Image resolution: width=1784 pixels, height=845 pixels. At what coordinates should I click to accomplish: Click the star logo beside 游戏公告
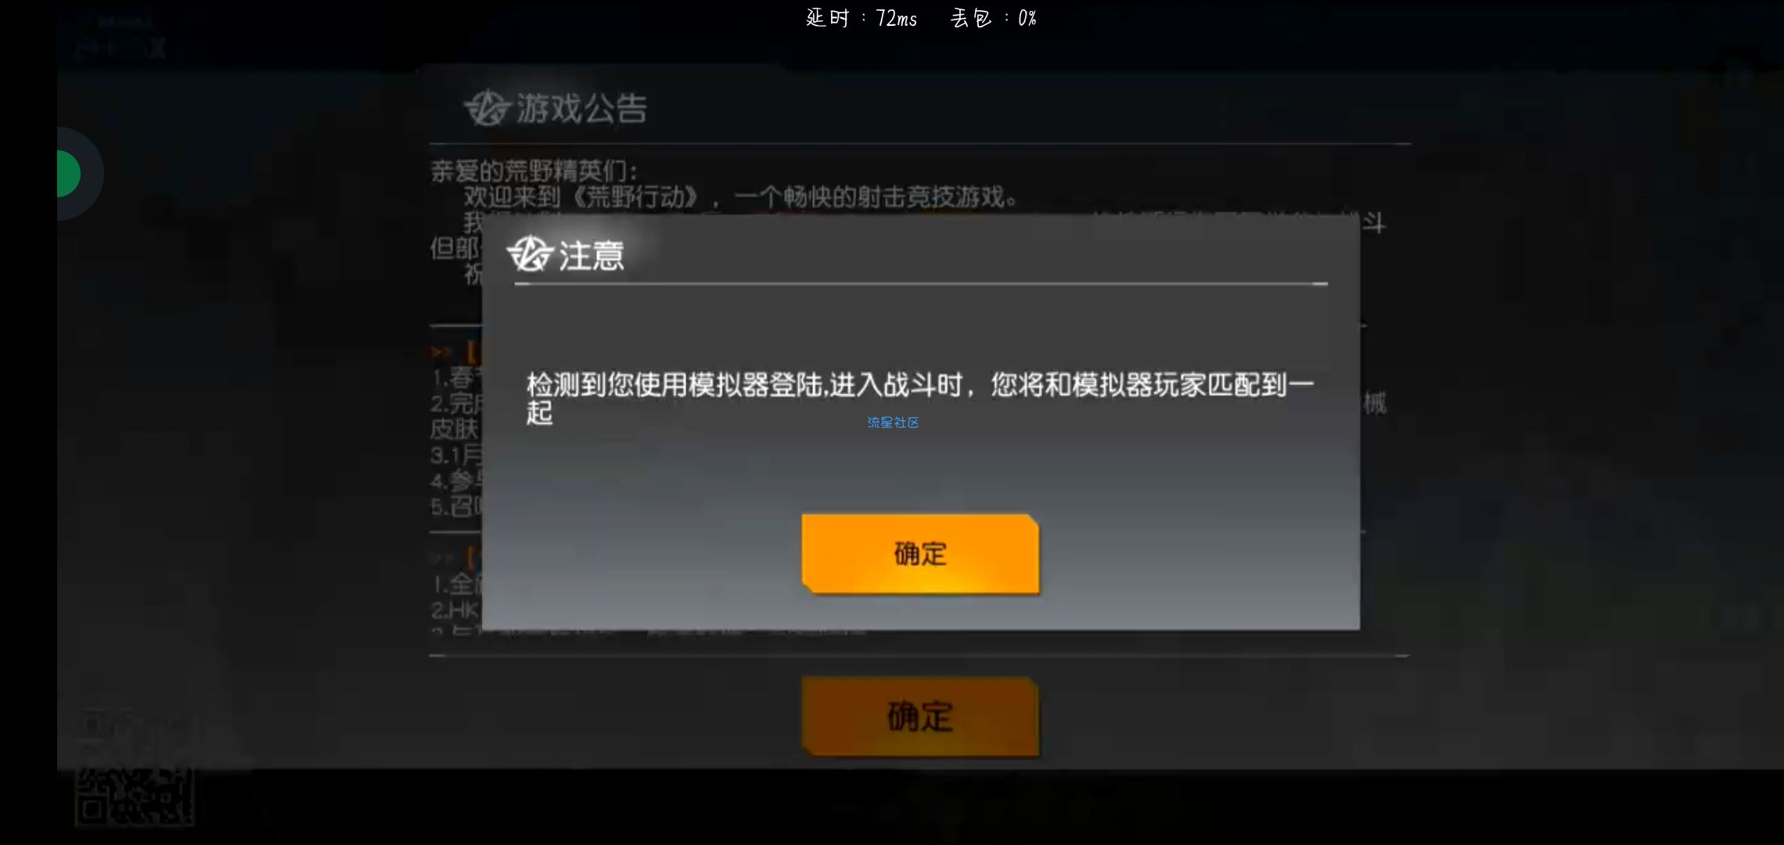(x=487, y=107)
